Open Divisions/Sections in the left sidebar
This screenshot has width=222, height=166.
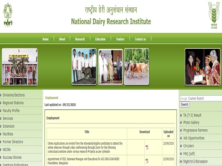click(14, 95)
